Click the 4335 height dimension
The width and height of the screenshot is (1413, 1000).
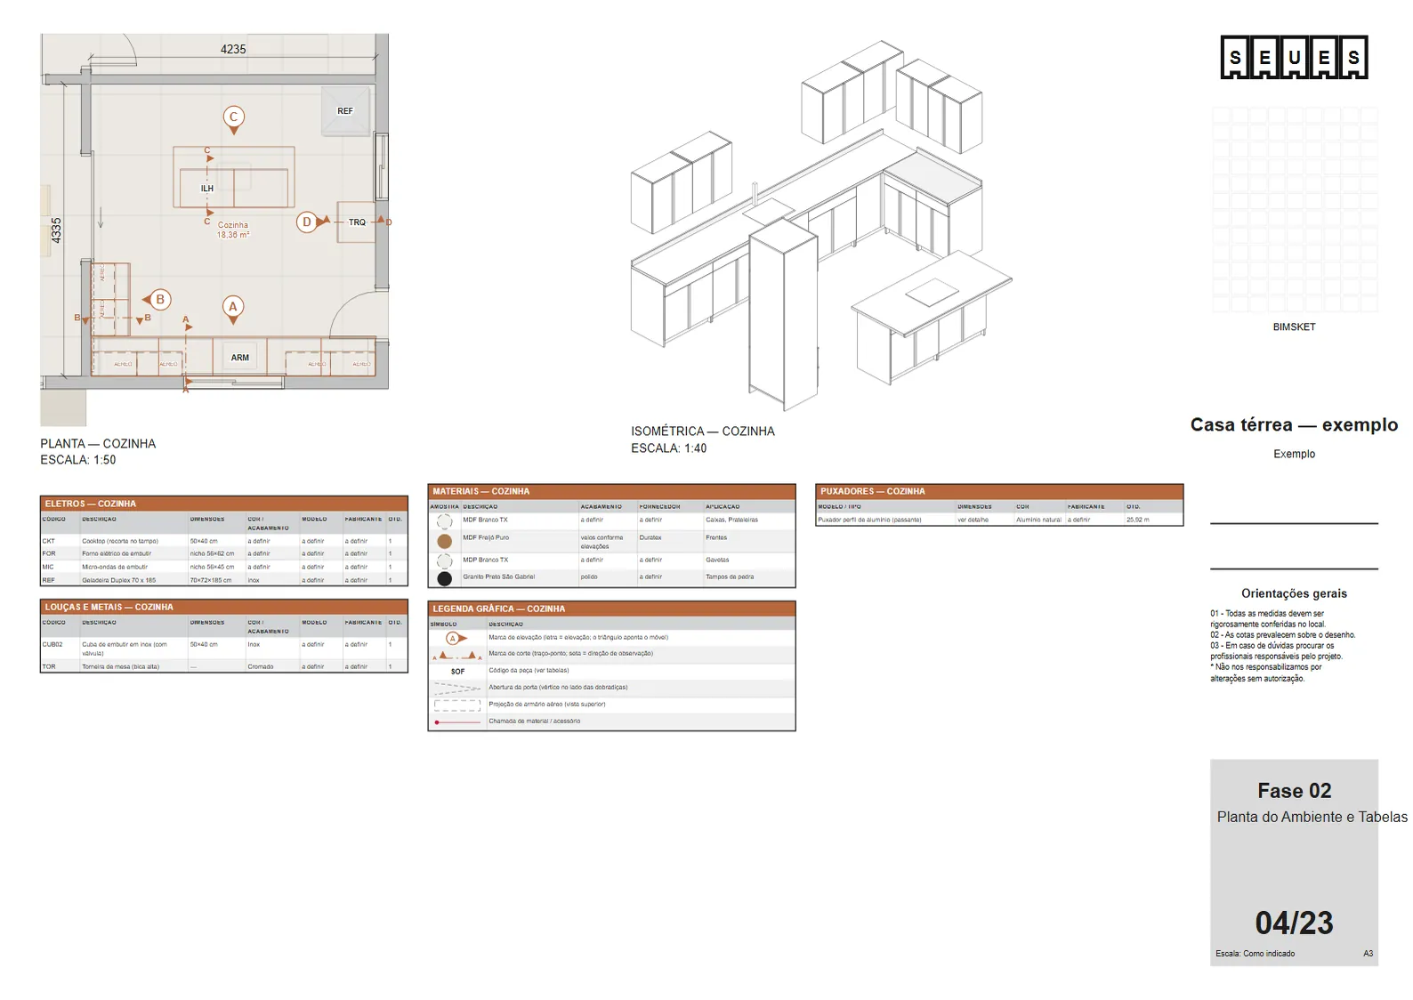pyautogui.click(x=56, y=230)
